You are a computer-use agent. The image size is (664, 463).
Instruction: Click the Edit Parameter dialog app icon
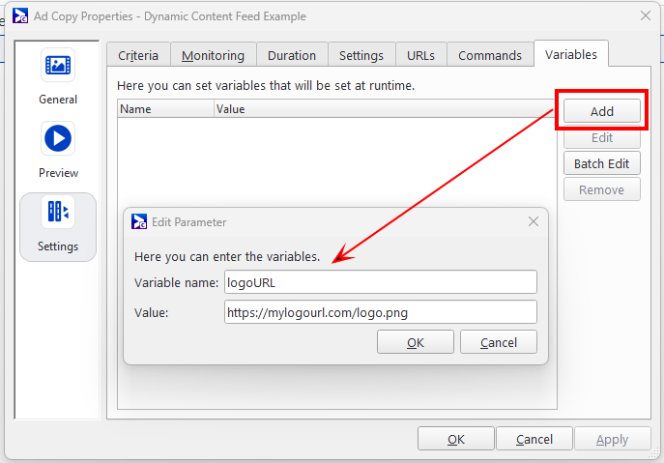(x=139, y=221)
